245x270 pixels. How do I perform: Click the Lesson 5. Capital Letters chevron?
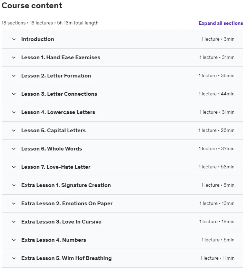(14, 131)
